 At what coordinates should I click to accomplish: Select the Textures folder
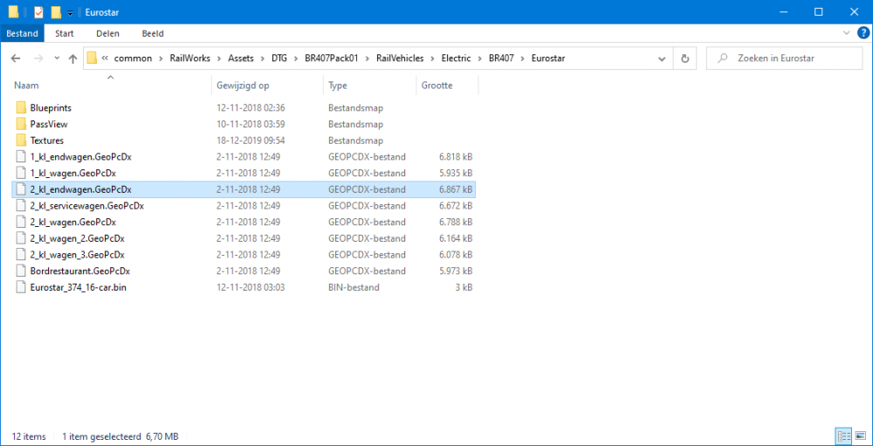pos(46,141)
